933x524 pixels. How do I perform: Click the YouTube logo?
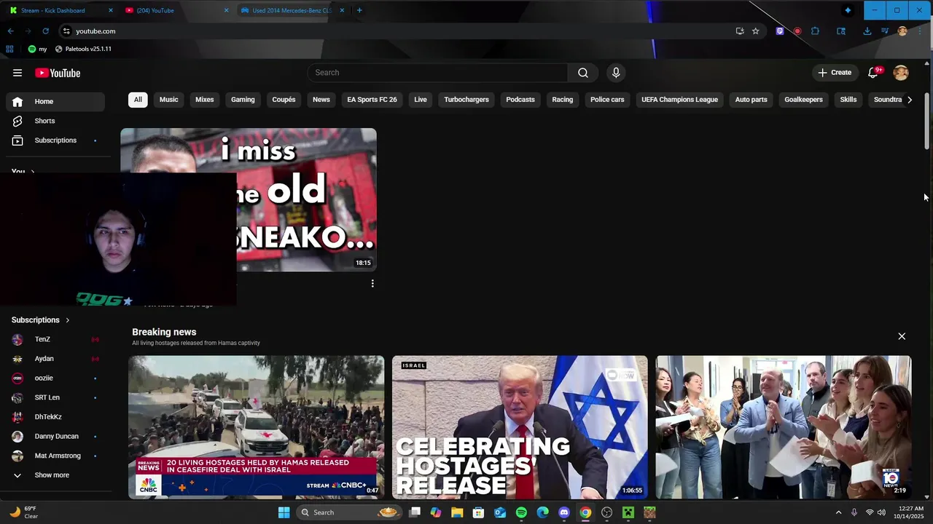[58, 73]
